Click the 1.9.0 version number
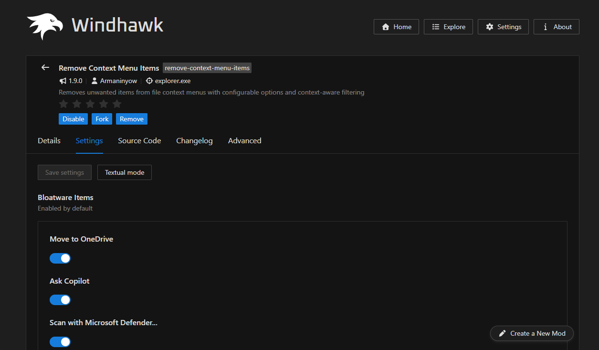The image size is (599, 350). [75, 81]
